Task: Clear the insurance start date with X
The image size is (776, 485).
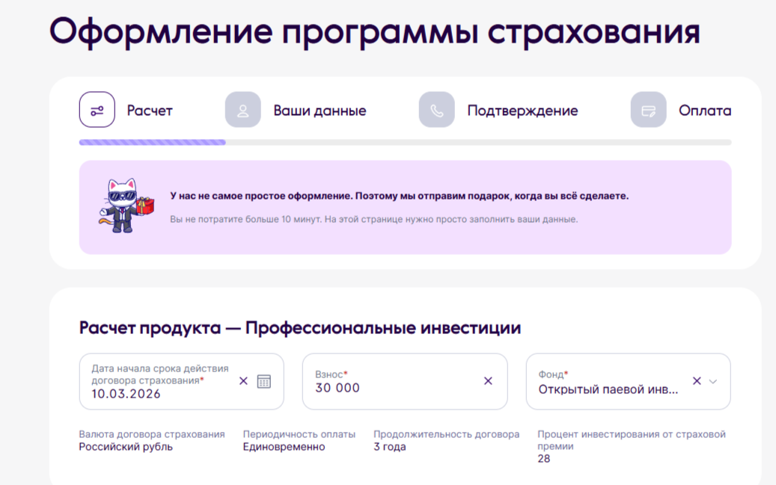Action: coord(243,381)
